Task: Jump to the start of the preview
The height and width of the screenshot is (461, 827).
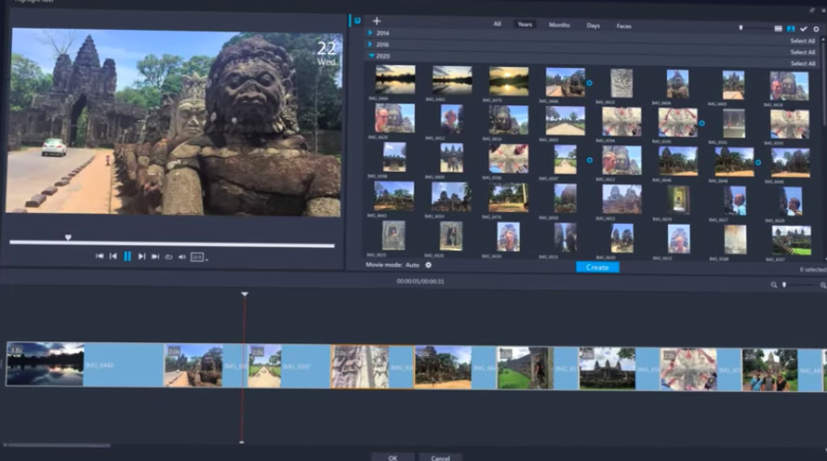Action: 100,257
